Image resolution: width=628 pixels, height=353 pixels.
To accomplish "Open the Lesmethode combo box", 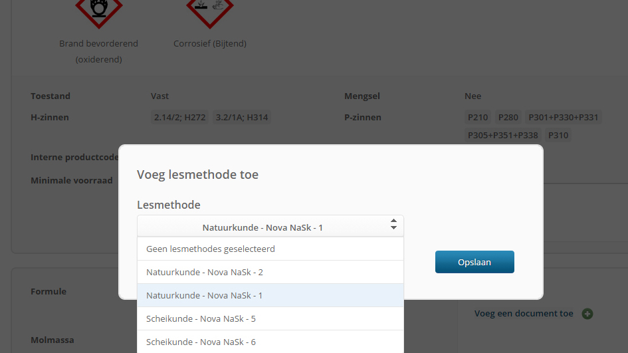I will click(270, 227).
